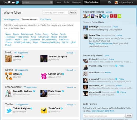Select the Technology interest topic
The width and height of the screenshot is (137, 120).
pyautogui.click(x=10, y=37)
